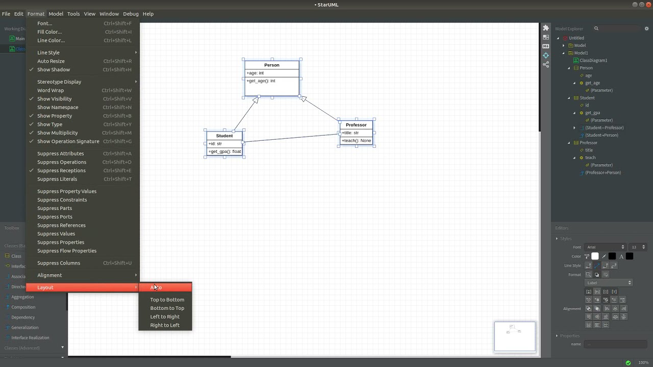Screen dimensions: 653x367
Task: Click Suppress Attributes menu entry
Action: point(83,153)
